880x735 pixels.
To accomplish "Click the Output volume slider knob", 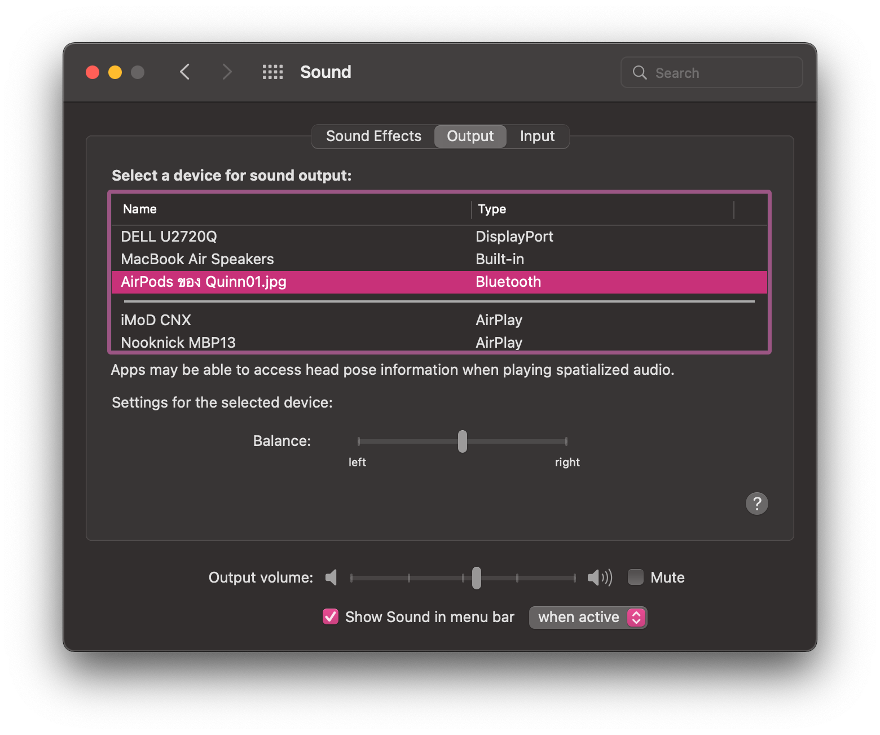I will click(x=477, y=577).
